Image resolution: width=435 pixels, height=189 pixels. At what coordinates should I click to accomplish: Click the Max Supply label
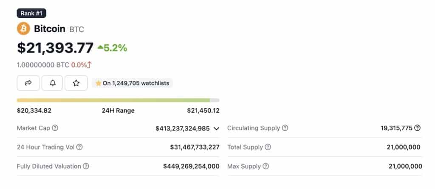coord(244,166)
